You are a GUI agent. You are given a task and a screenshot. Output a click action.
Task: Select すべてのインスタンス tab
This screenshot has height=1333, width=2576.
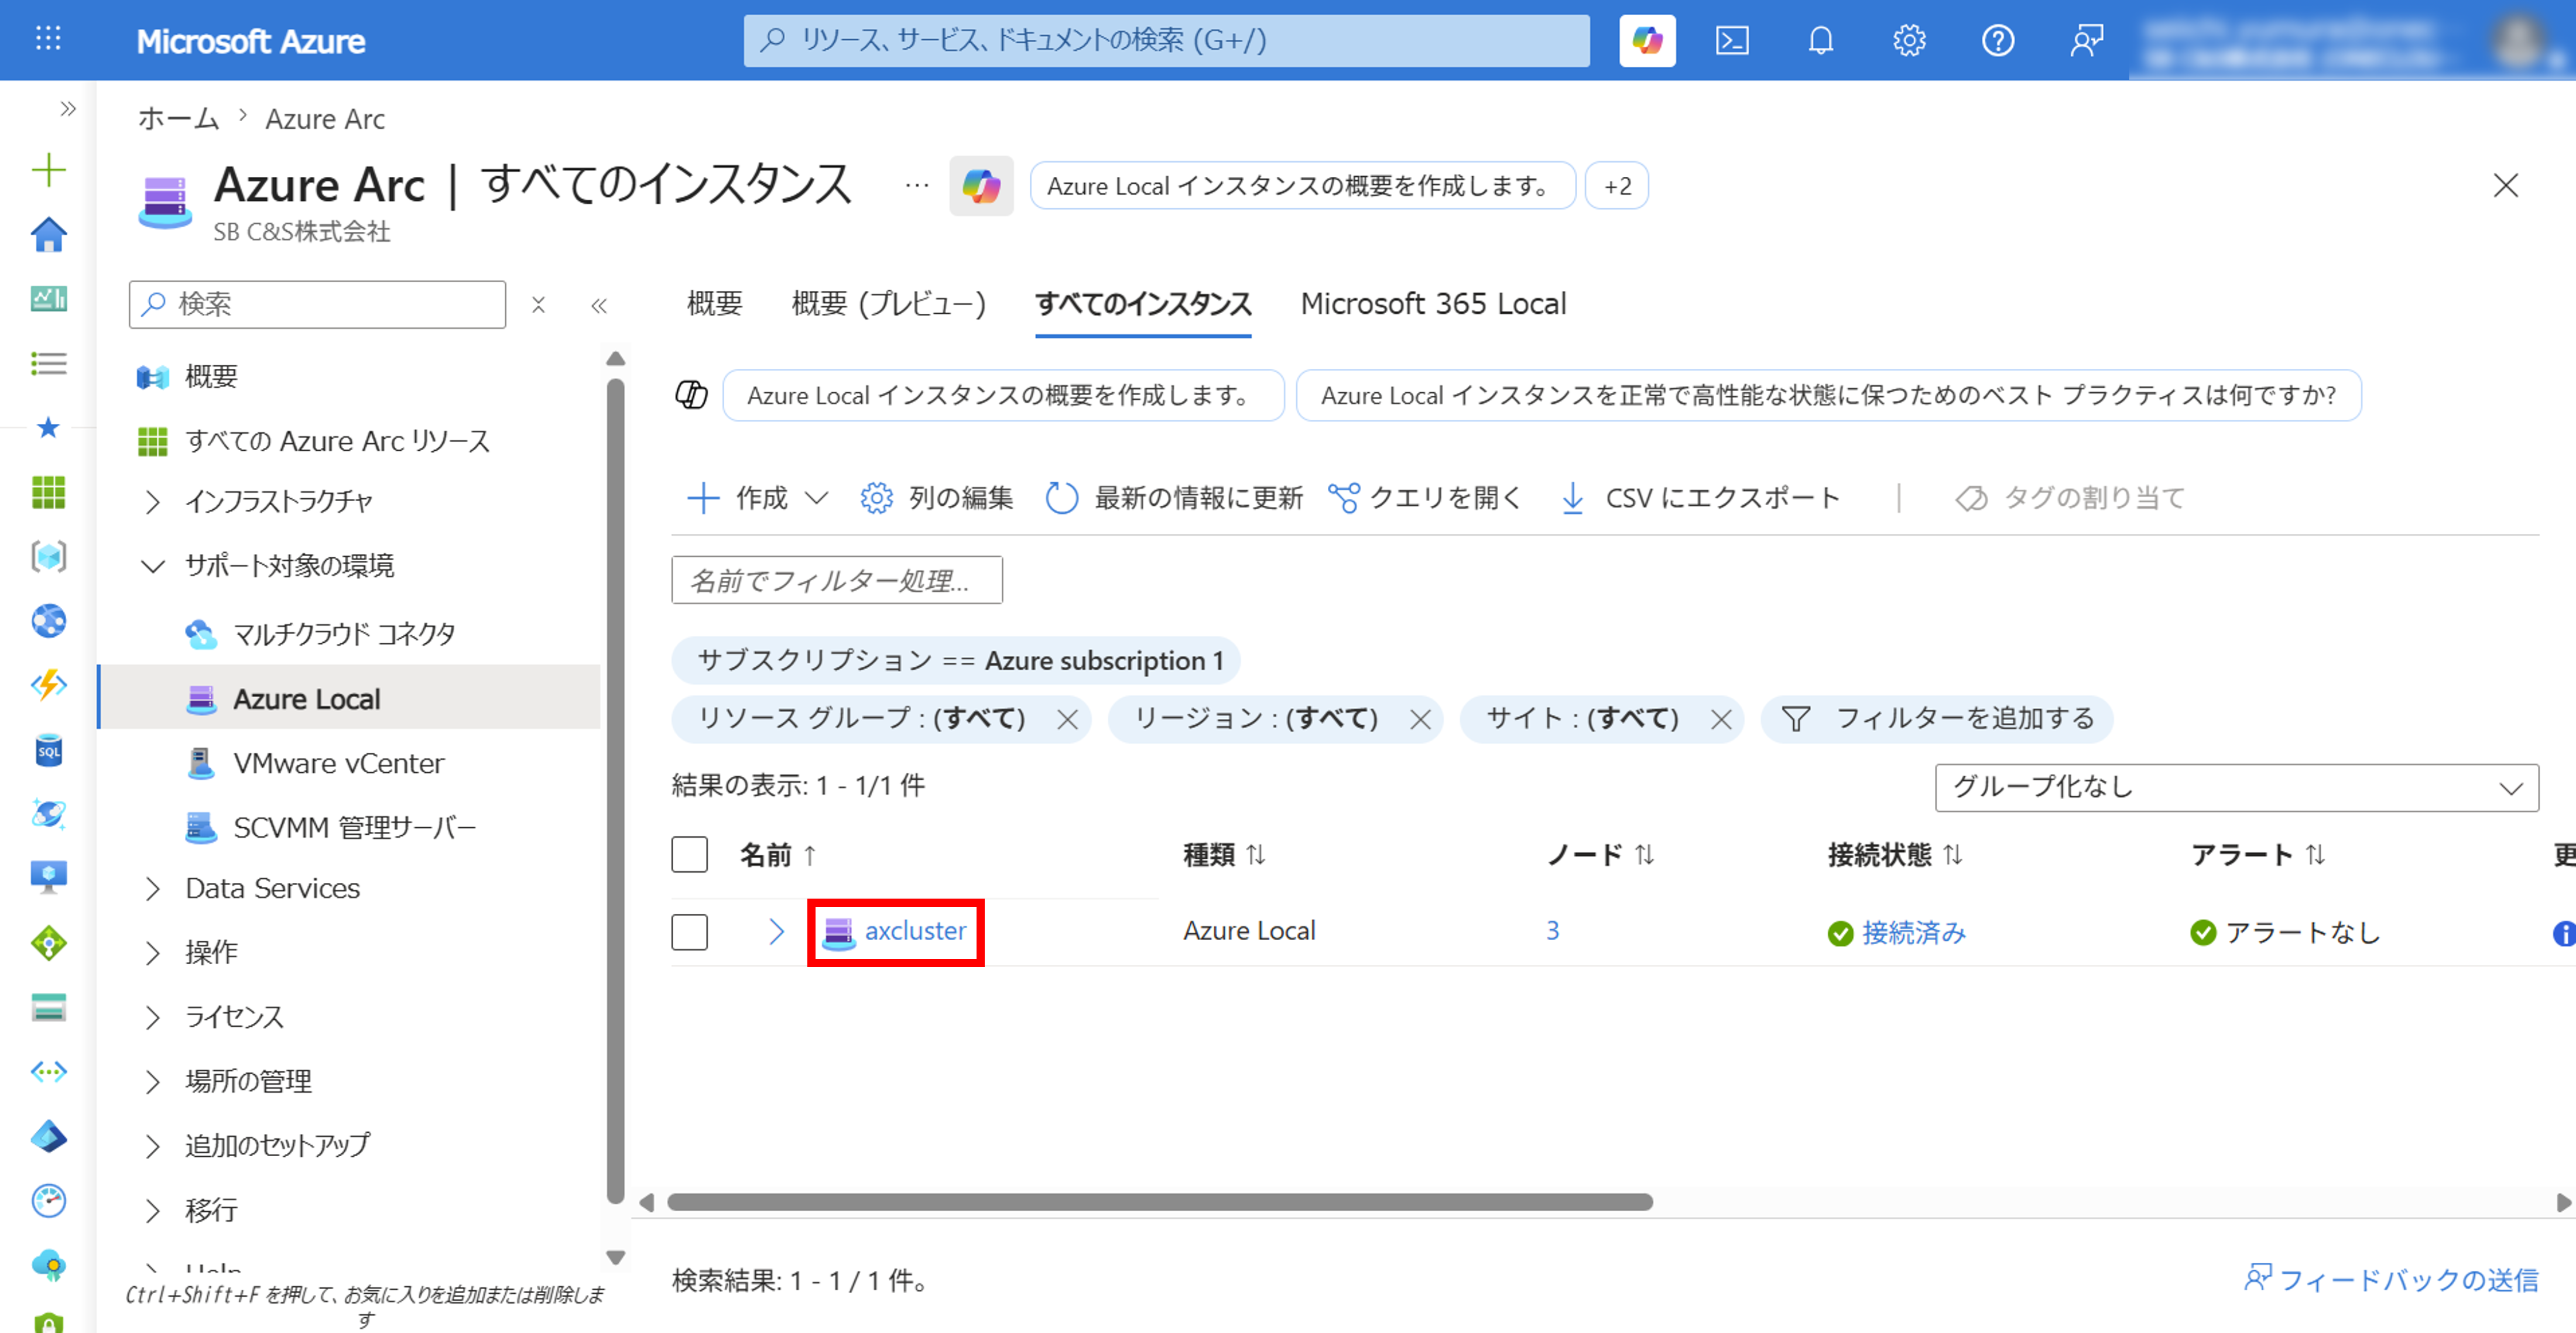point(1143,304)
